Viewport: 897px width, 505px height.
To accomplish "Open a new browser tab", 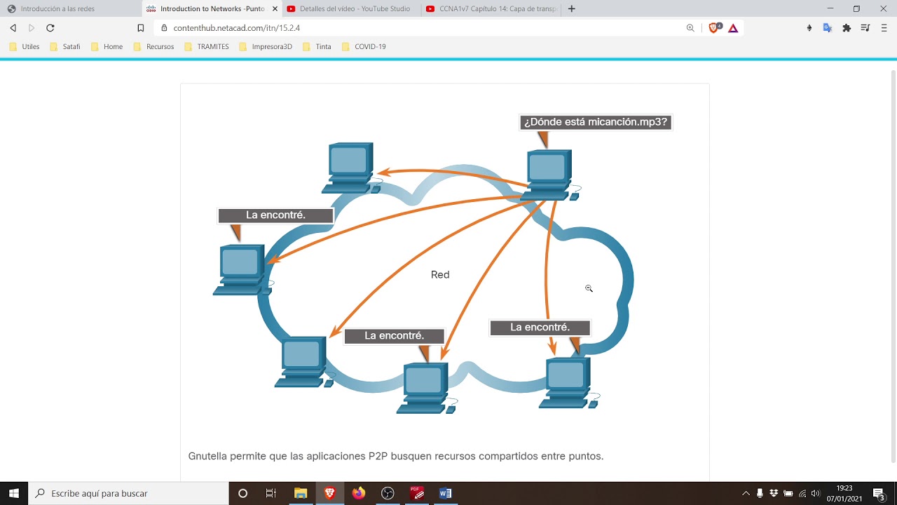I will point(572,9).
